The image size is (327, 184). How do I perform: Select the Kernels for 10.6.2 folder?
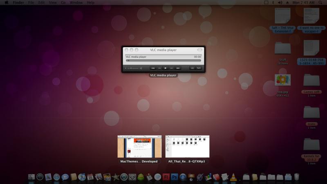click(x=311, y=144)
